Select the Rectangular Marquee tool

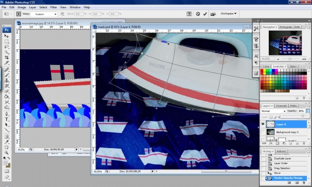click(x=6, y=42)
